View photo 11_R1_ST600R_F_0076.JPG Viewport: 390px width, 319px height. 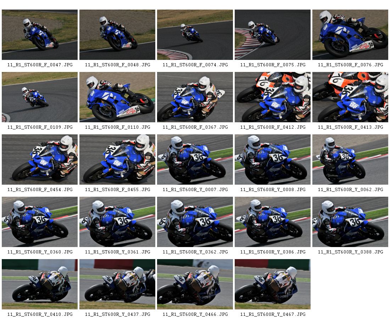350,35
